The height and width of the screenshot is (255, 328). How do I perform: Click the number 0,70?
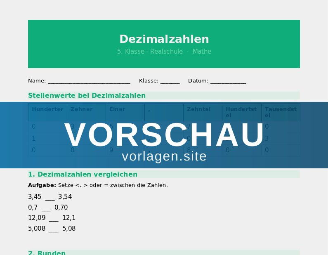coord(61,207)
